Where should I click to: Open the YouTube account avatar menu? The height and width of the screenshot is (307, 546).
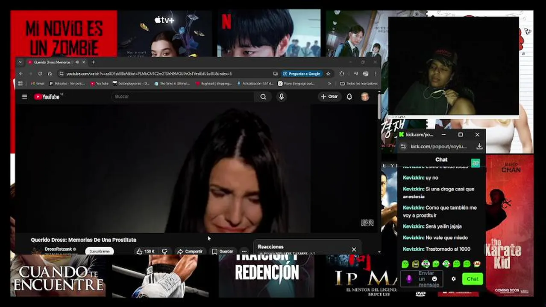click(x=365, y=97)
